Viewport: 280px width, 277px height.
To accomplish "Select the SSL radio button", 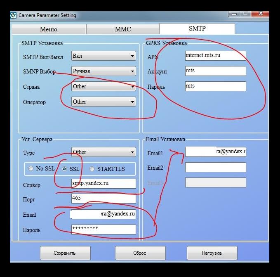I will [64, 169].
